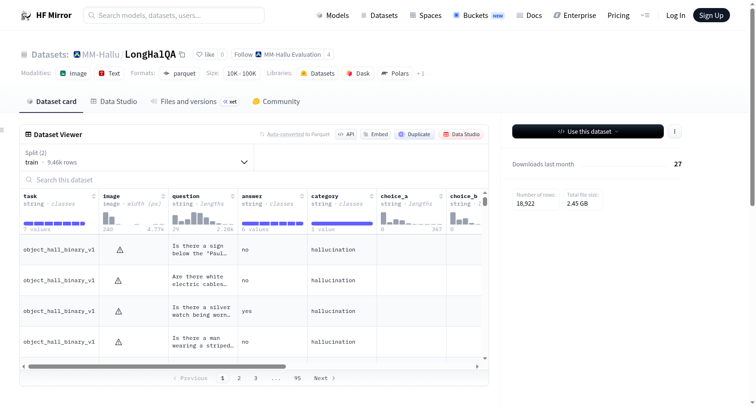Show additional libraries with +1
Viewport: 756px width, 407px height.
point(421,74)
